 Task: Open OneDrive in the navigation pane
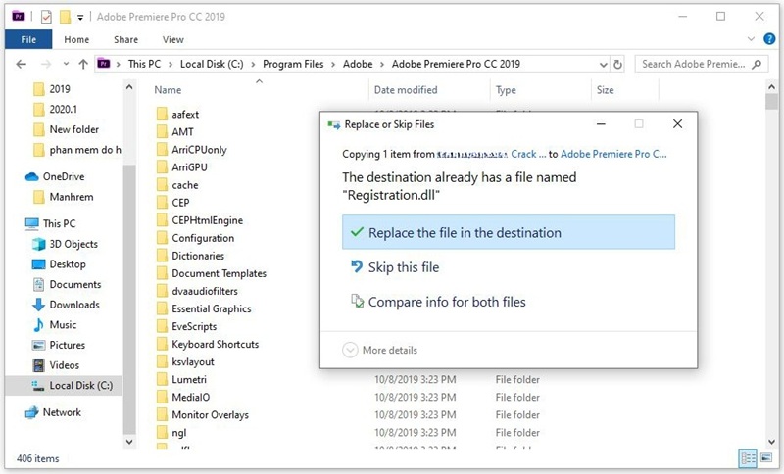(x=64, y=176)
